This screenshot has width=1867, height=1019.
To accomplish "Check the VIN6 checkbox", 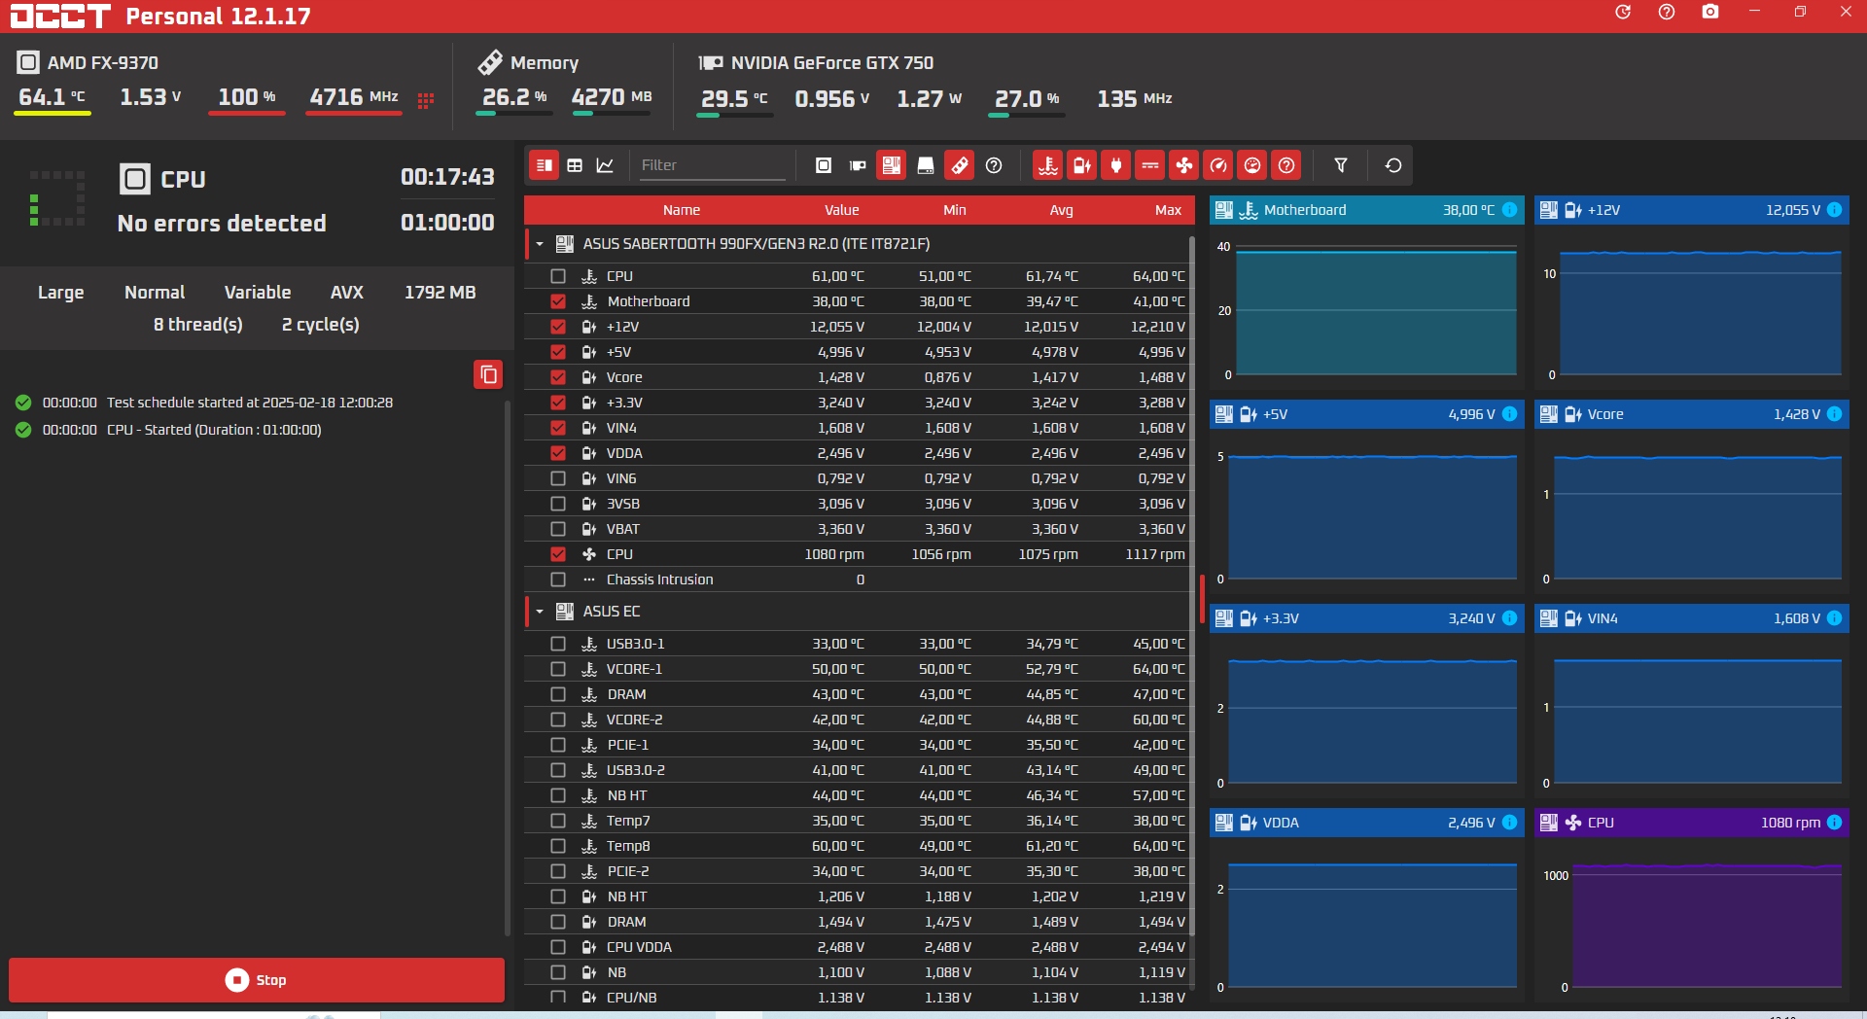I will point(558,478).
